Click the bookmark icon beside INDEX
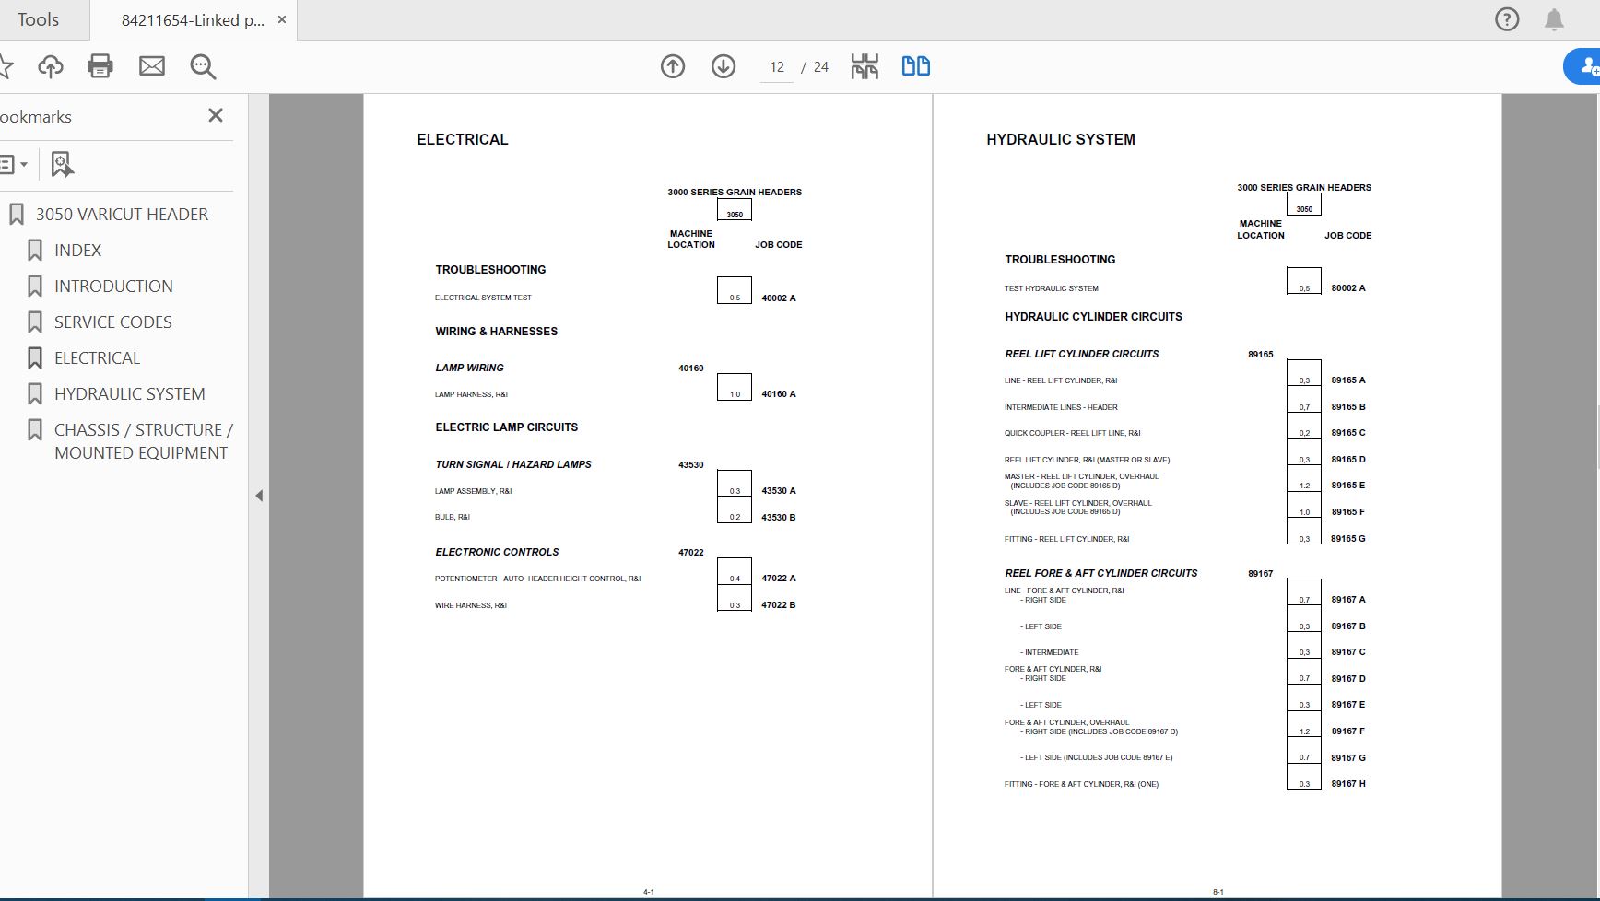Viewport: 1600px width, 901px height. coord(35,251)
